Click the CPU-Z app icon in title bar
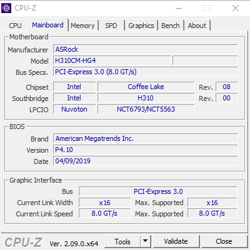Image resolution: width=250 pixels, height=250 pixels. 6,8
